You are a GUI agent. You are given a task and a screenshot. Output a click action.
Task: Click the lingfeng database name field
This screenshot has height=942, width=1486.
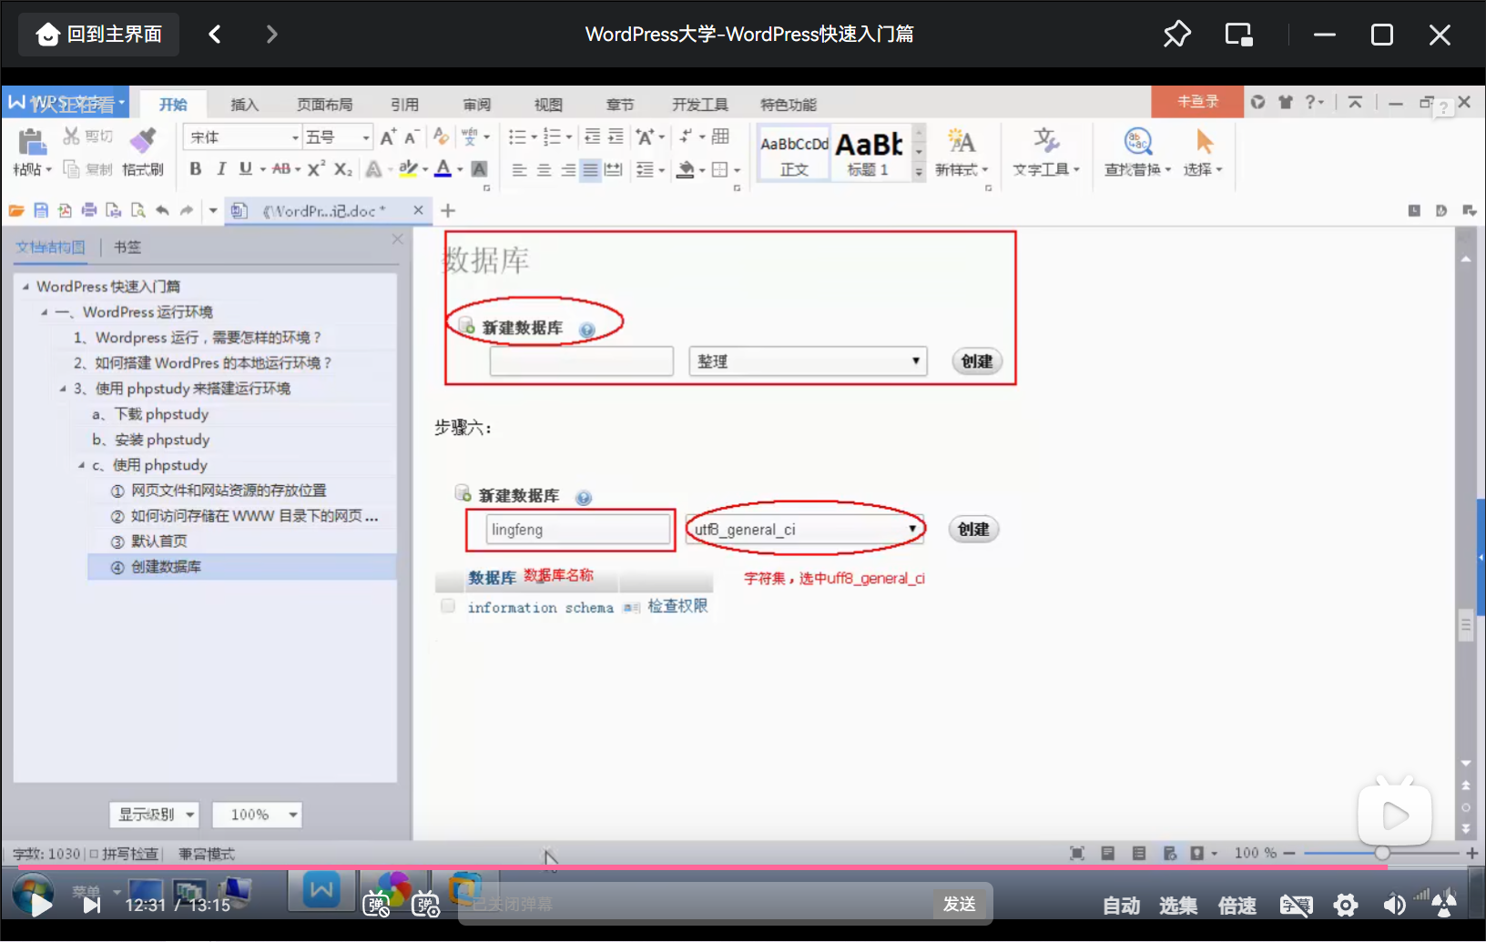pos(577,530)
